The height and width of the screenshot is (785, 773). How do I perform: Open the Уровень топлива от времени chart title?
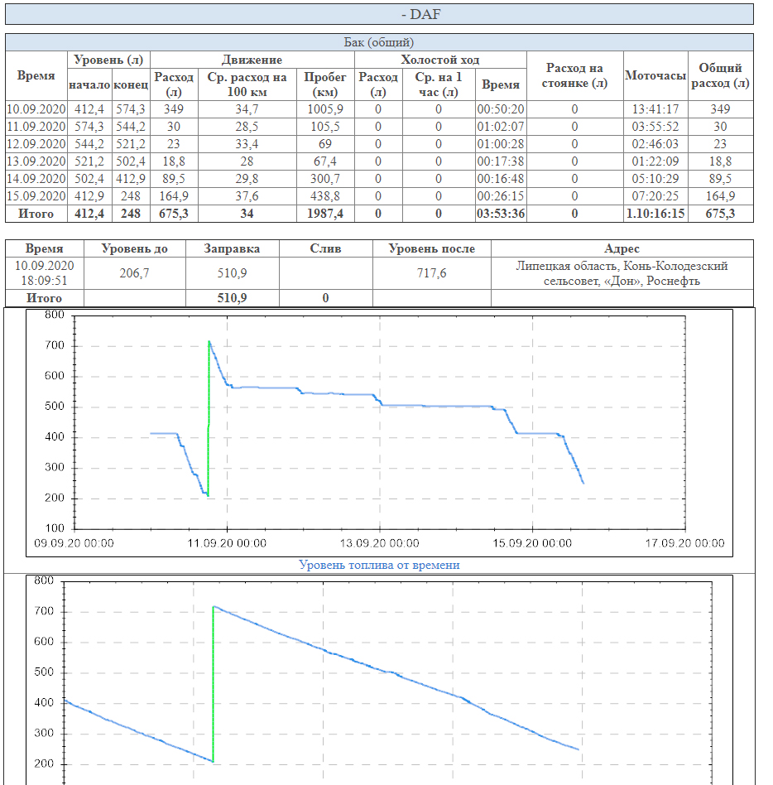[379, 565]
